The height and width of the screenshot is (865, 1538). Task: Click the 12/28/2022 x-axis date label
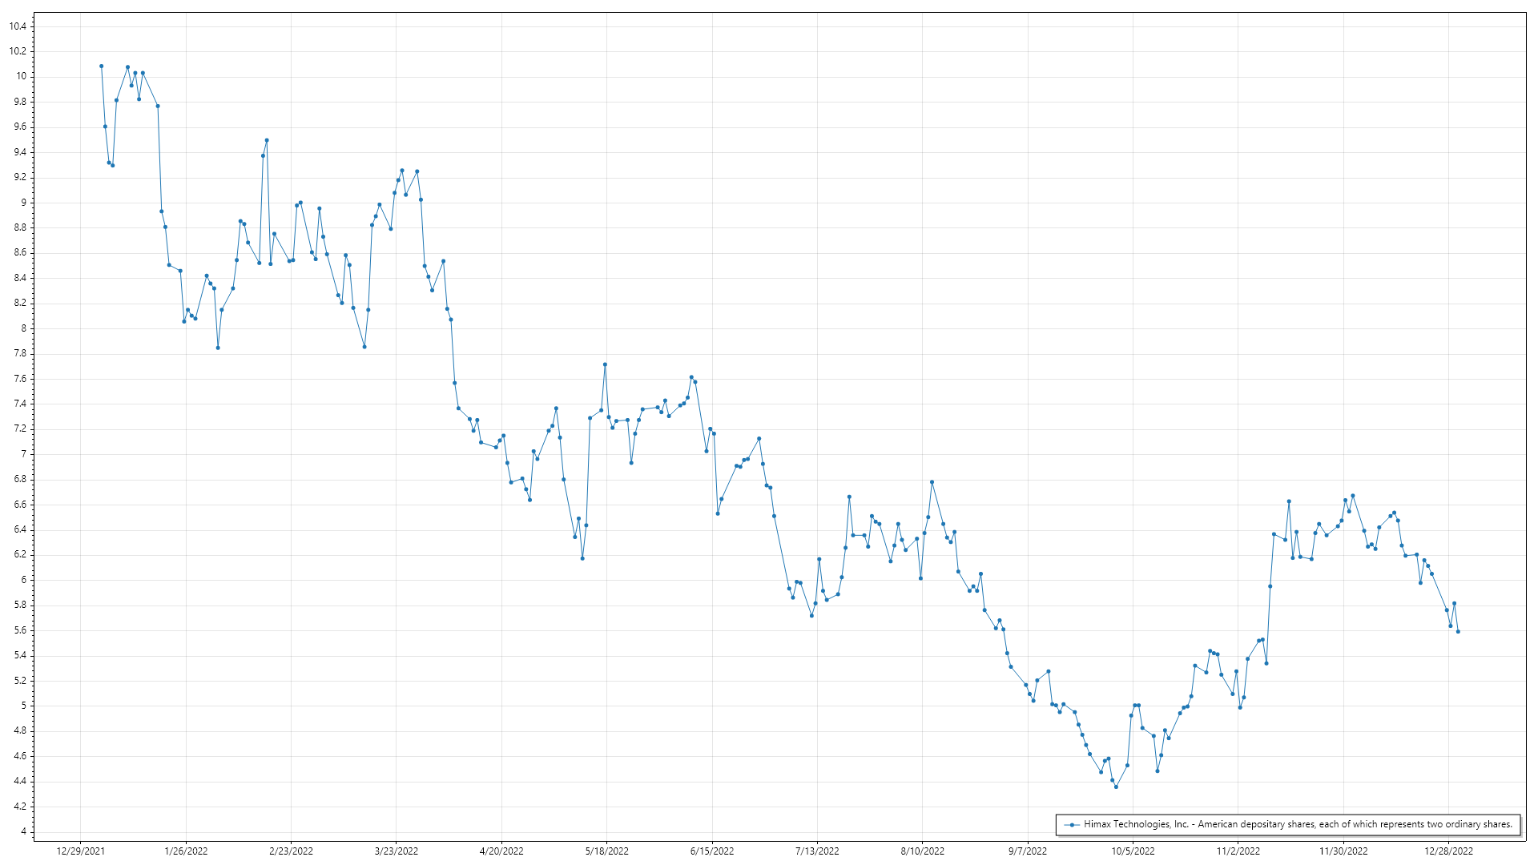1448,851
